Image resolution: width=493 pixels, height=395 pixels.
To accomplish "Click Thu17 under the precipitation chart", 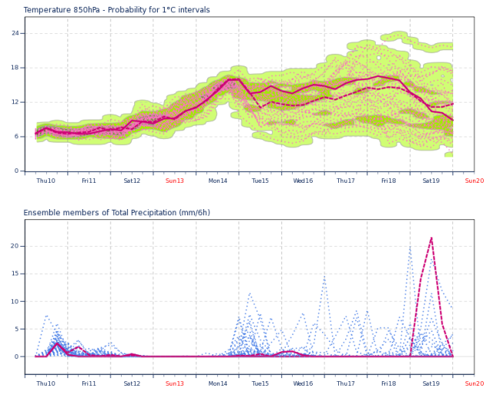I will (x=346, y=383).
